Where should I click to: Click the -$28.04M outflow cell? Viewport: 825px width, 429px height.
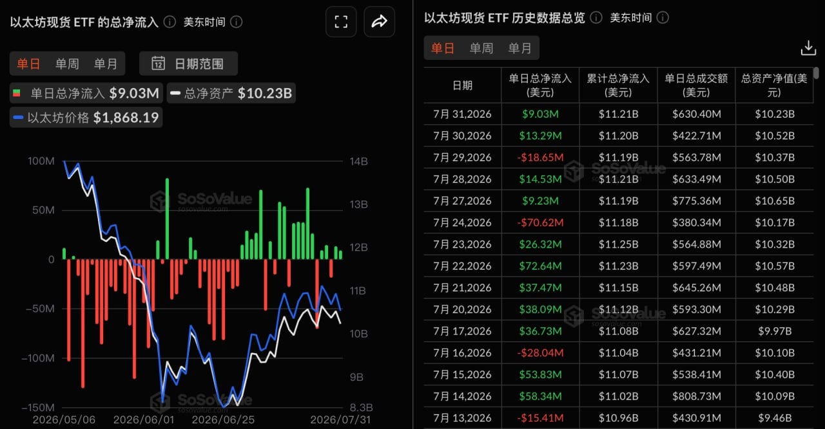[x=540, y=352]
